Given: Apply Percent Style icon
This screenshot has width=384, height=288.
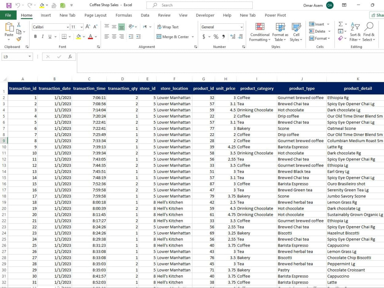Looking at the screenshot, I should coord(216,37).
